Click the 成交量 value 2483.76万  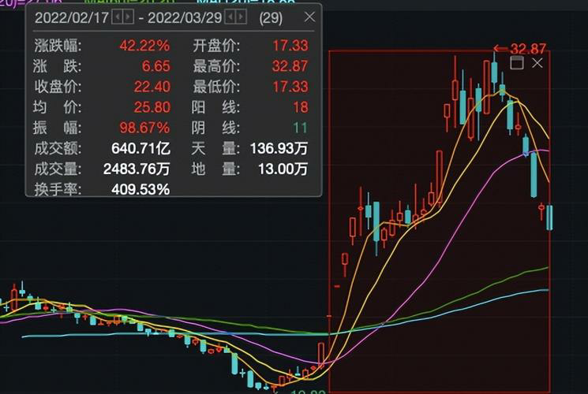pos(137,169)
